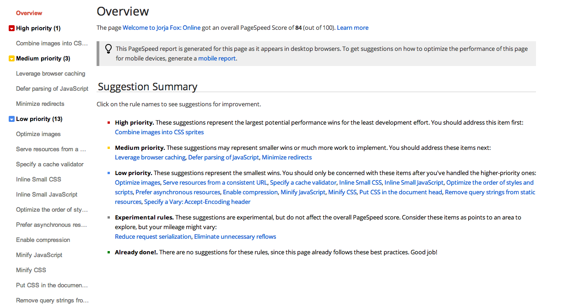The width and height of the screenshot is (579, 307).
Task: Open Enable compression in sidebar
Action: pos(43,240)
